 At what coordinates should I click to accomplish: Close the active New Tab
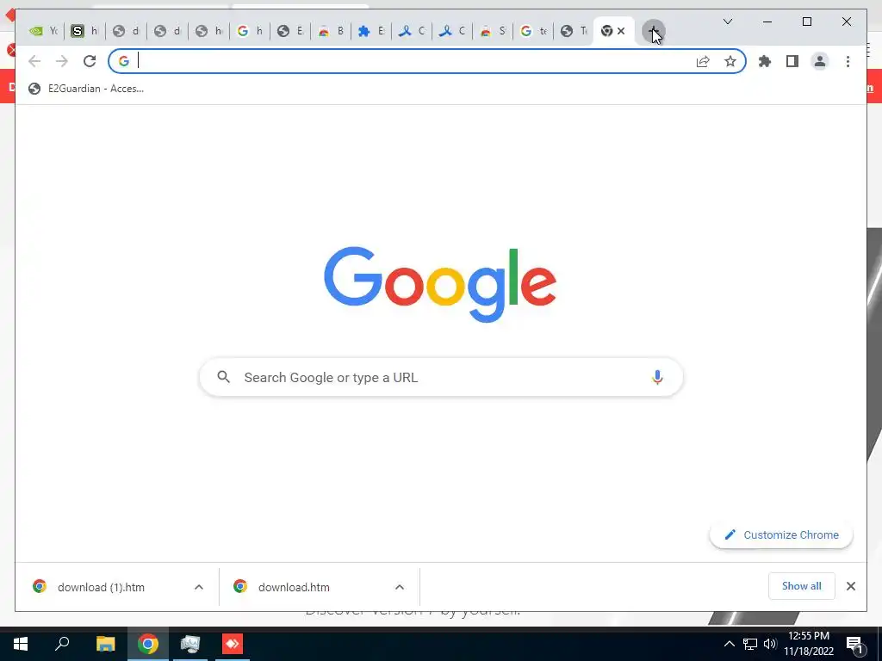coord(621,31)
